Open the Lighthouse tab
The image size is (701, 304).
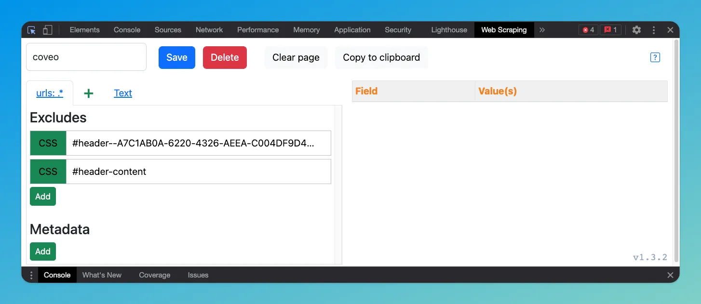click(x=449, y=30)
